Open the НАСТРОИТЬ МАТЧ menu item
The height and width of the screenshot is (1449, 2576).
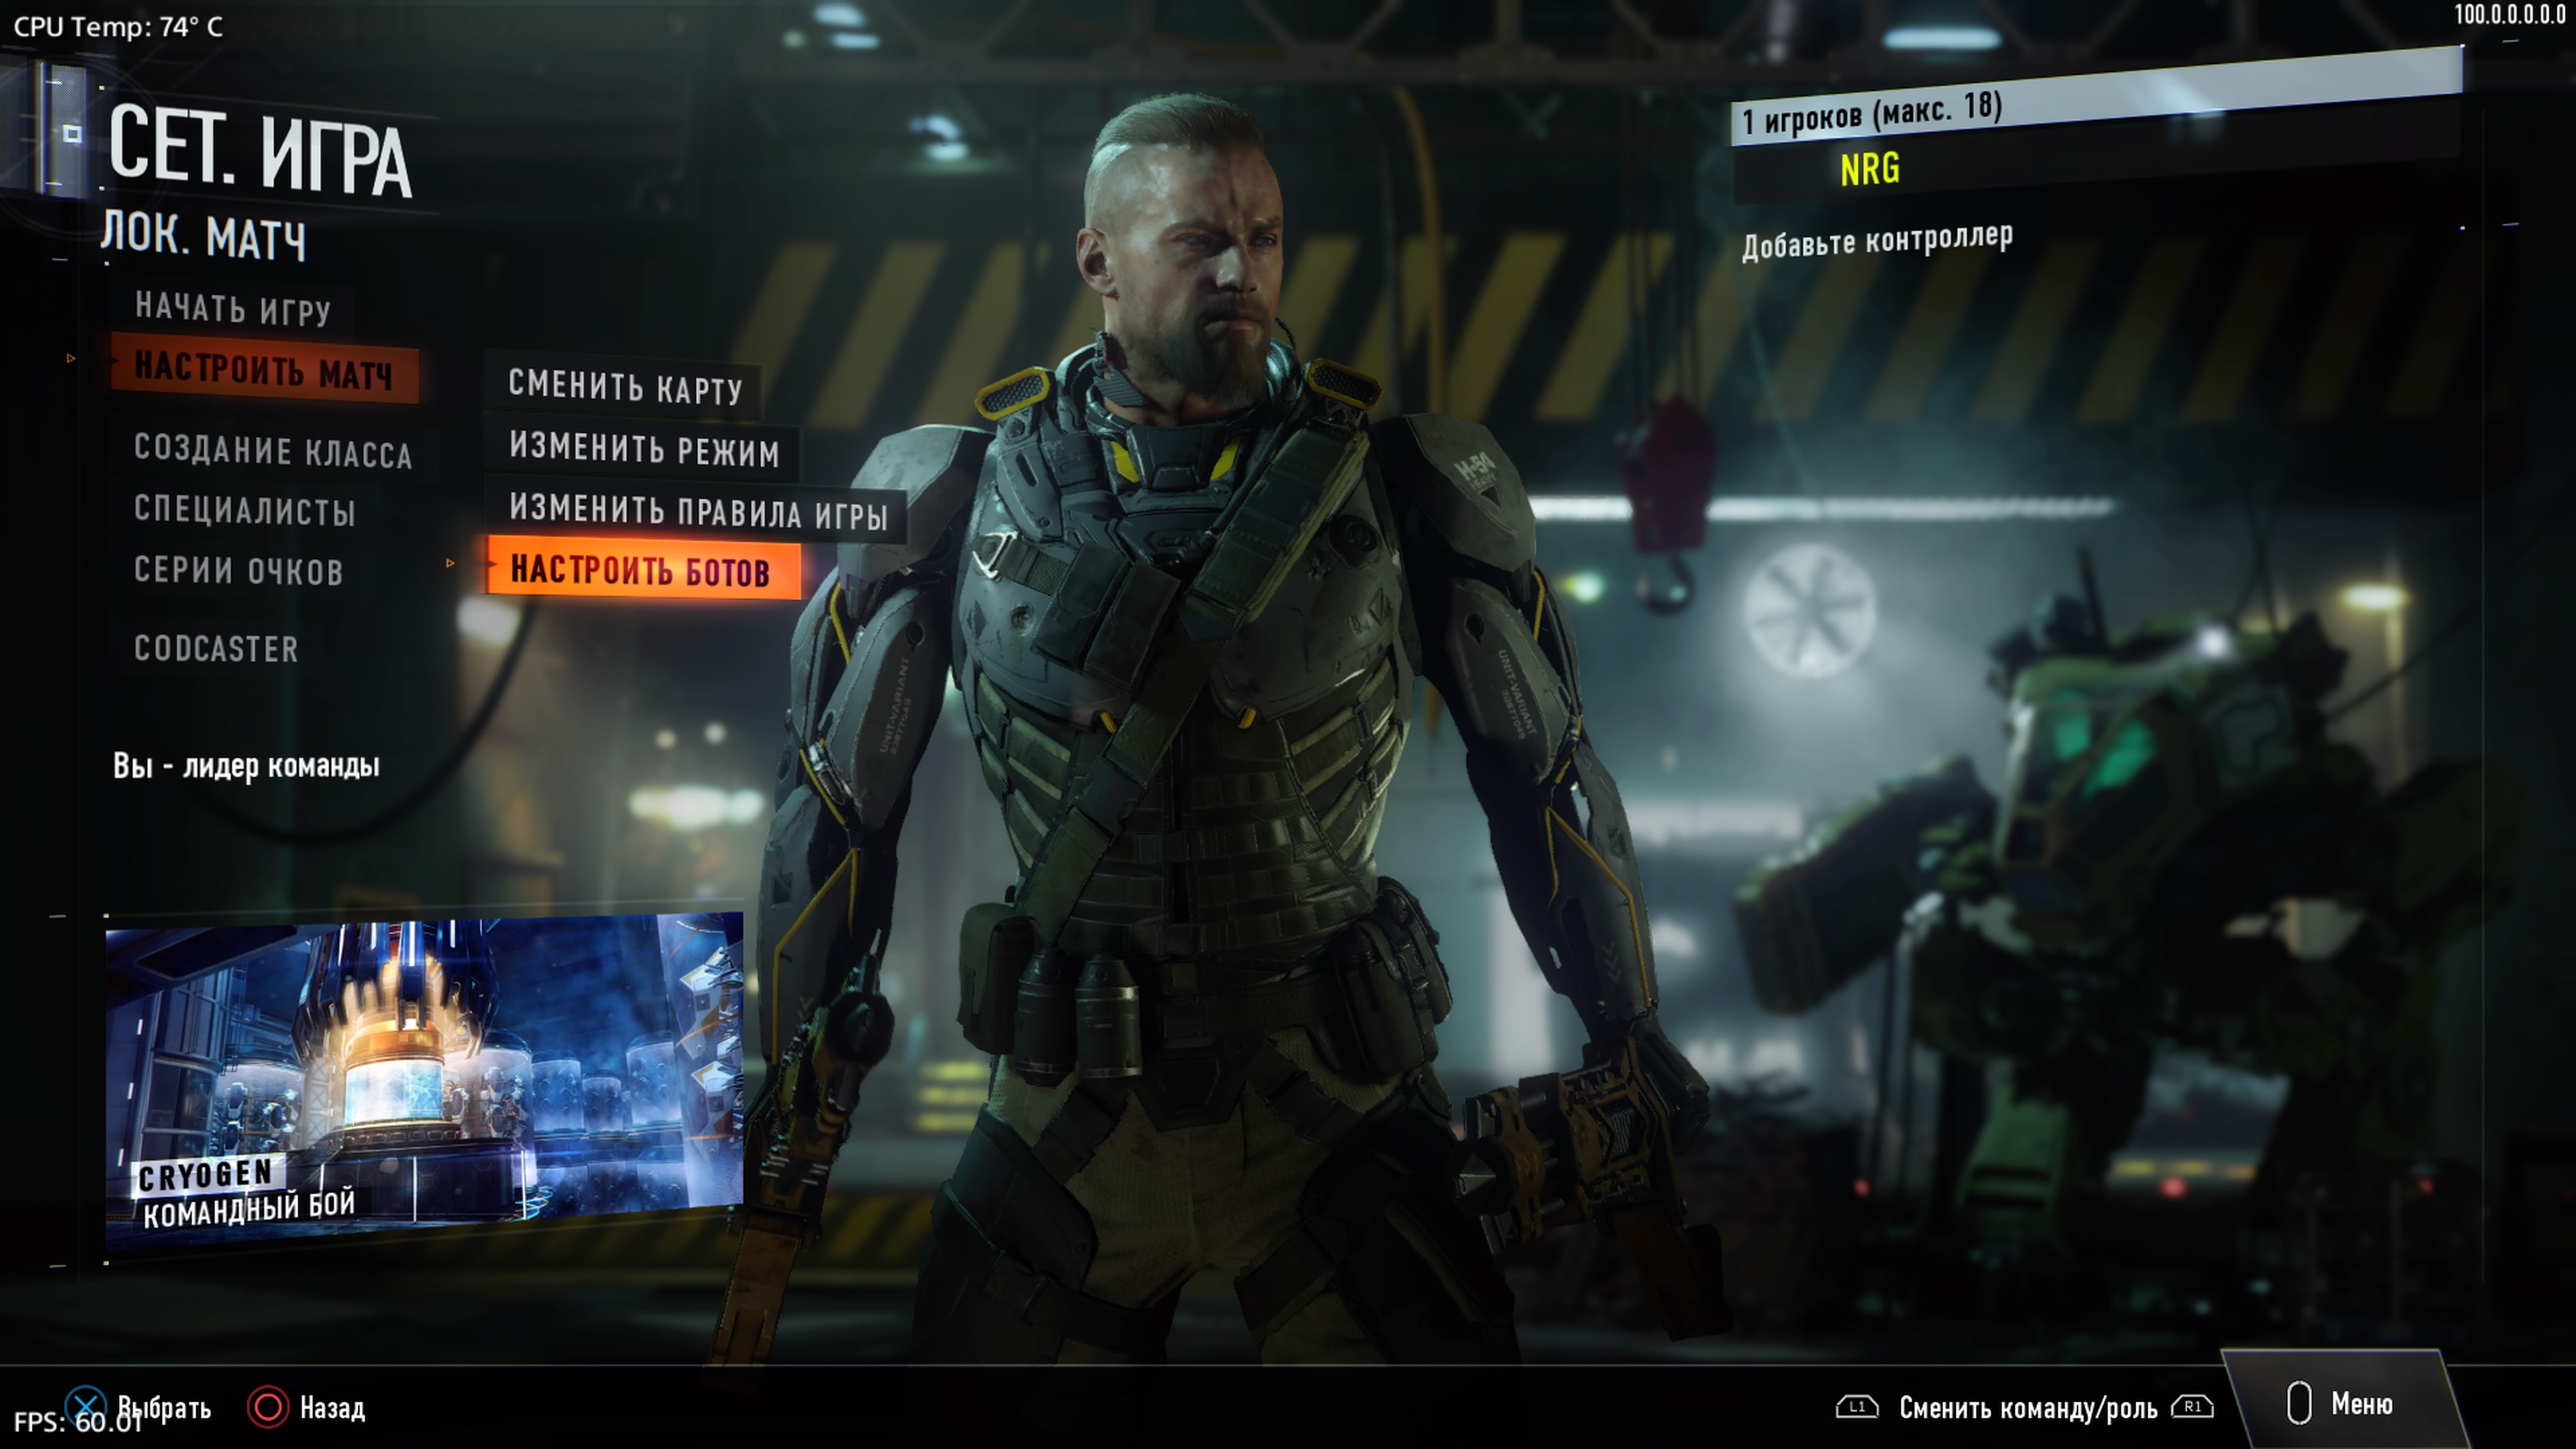[x=264, y=369]
